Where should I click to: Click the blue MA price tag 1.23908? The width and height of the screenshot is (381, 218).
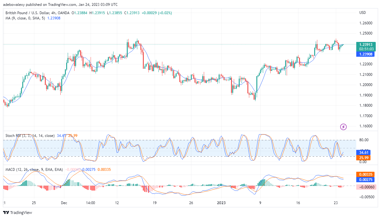coord(366,54)
